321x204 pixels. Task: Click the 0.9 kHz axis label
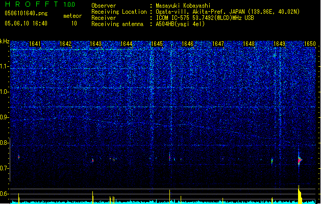[x=5, y=117]
